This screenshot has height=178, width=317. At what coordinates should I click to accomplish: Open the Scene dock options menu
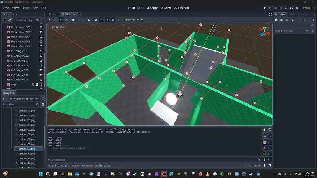point(45,14)
